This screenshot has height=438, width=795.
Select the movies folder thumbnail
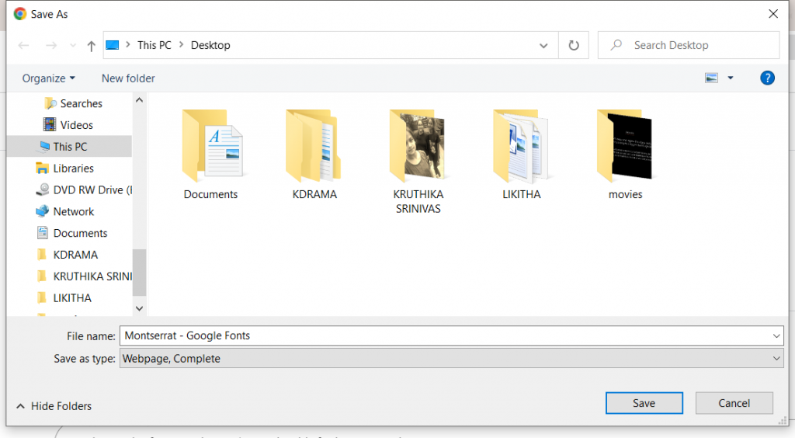625,146
